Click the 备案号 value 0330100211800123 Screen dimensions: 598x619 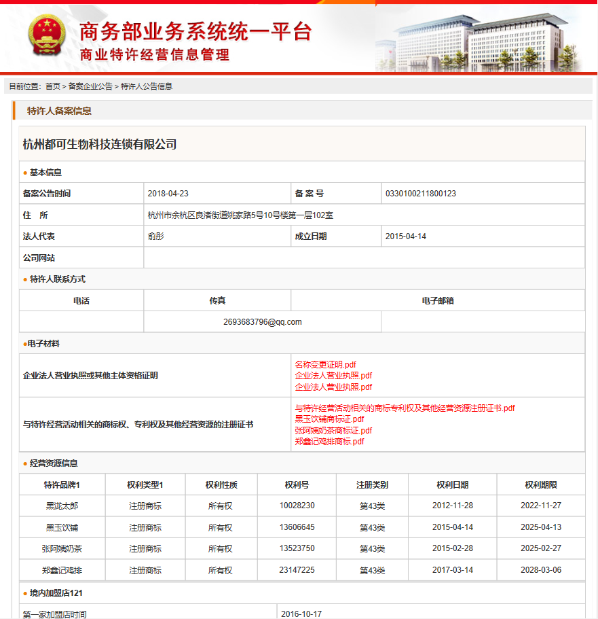tap(420, 194)
